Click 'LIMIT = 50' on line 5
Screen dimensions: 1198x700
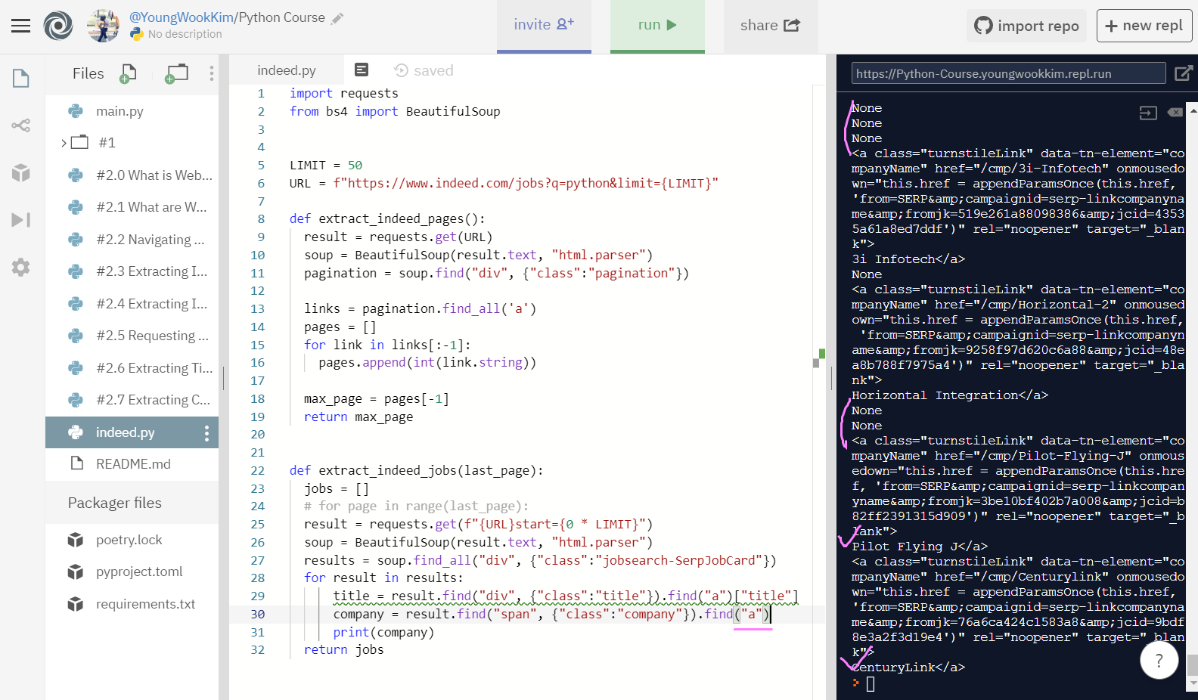[326, 165]
